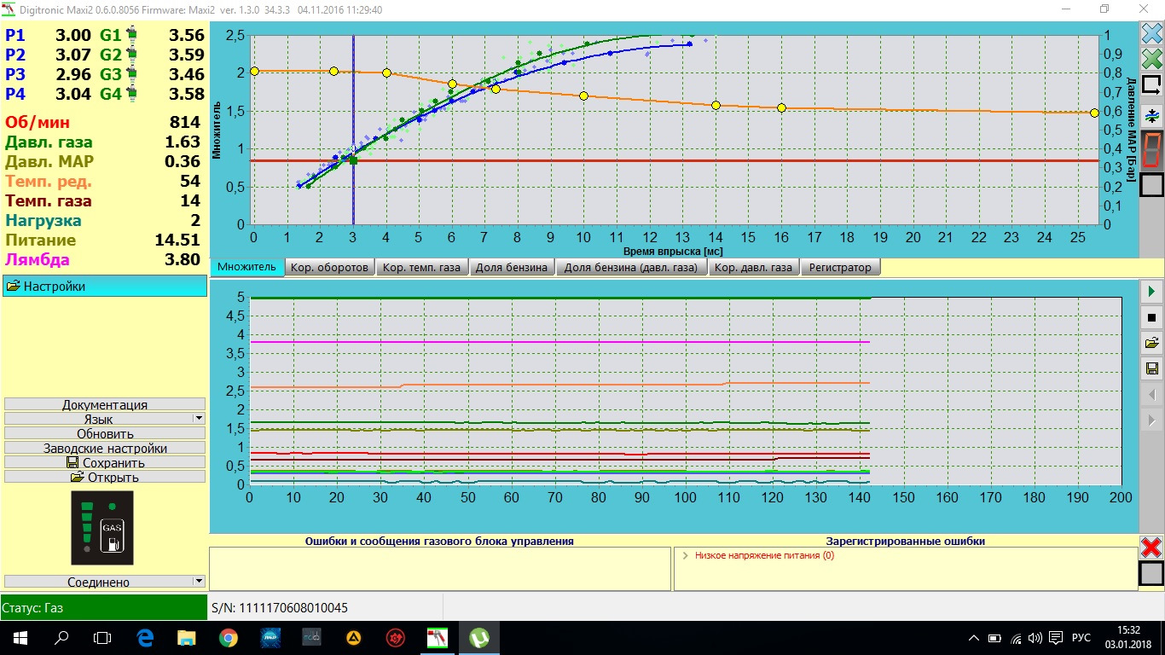Viewport: 1165px width, 655px height.
Task: Switch to the Кор. давл. газа tab
Action: point(754,268)
